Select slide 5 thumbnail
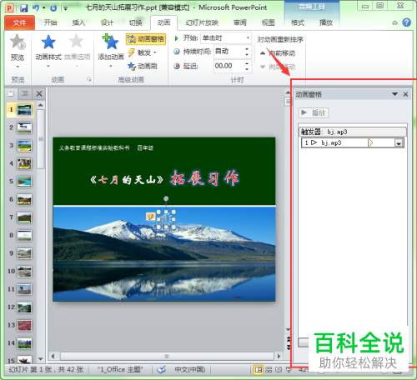The width and height of the screenshot is (417, 380). point(24,182)
